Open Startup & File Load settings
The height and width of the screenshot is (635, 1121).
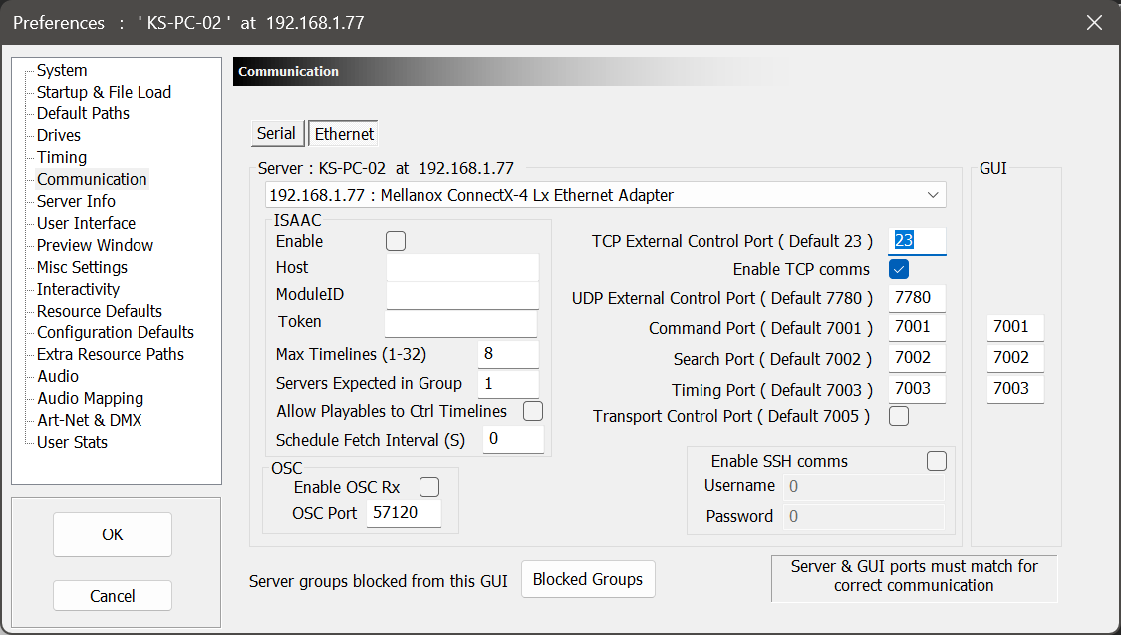point(104,92)
